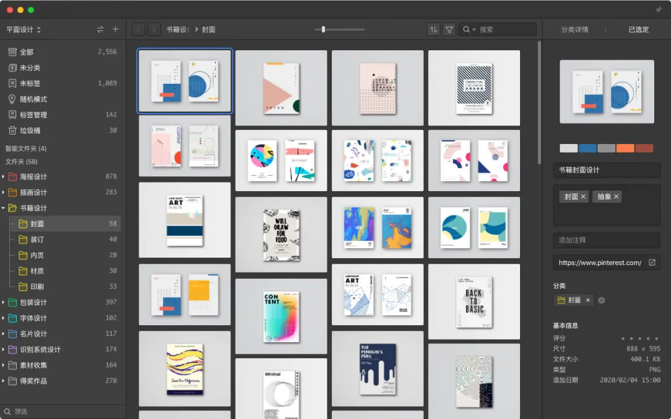
Task: Add a category with the plus circle icon
Action: 601,300
